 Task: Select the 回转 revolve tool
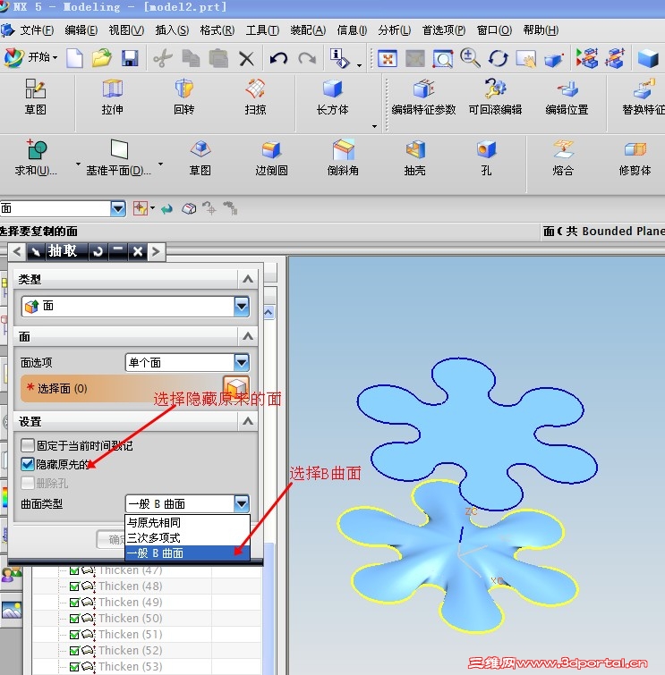(x=184, y=97)
